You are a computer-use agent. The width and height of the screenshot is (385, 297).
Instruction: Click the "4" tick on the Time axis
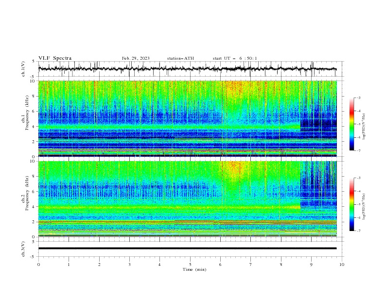tap(160, 264)
